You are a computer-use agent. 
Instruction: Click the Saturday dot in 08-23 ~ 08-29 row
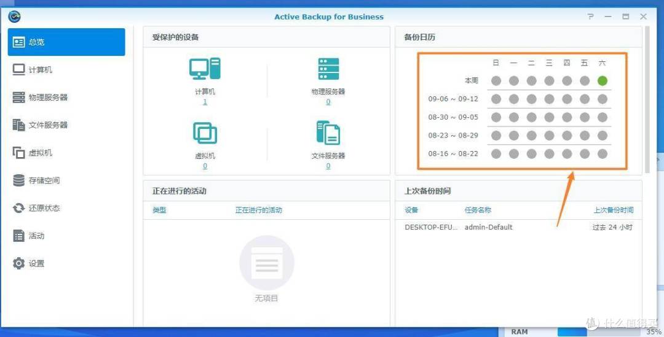[602, 135]
